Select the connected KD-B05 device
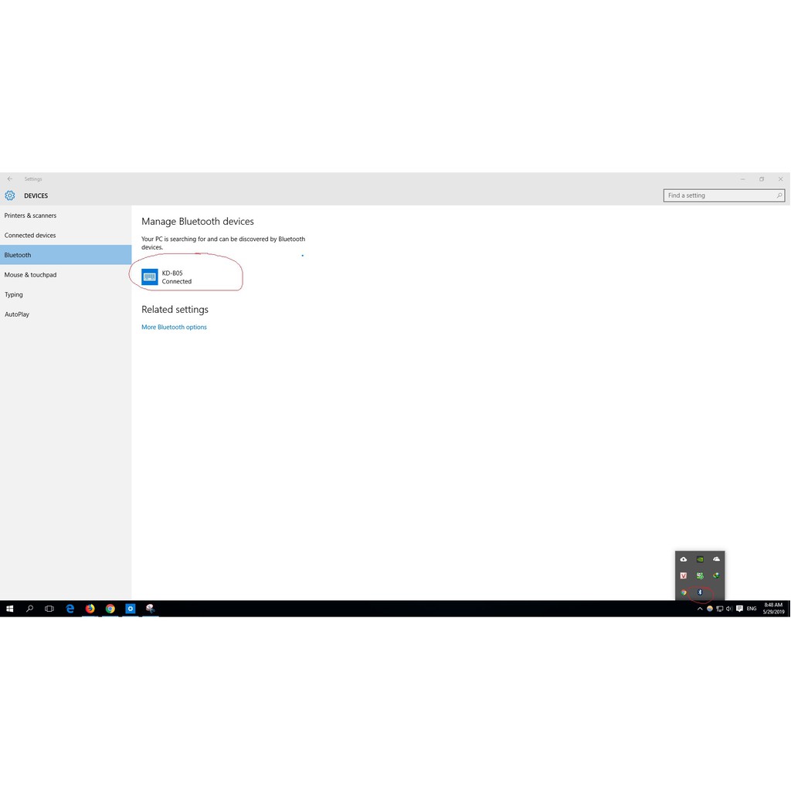The height and width of the screenshot is (791, 791). coord(176,277)
